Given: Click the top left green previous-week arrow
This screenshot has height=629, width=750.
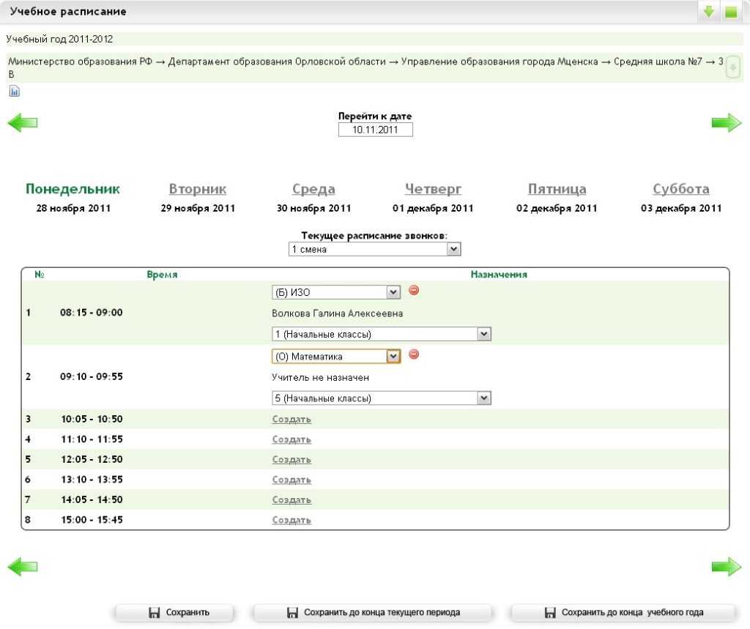Looking at the screenshot, I should 22,123.
